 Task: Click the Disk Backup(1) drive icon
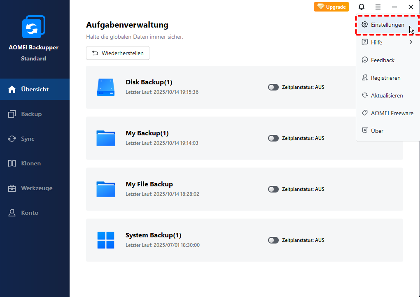(106, 87)
